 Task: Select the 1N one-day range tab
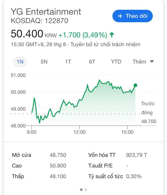[x=20, y=62]
